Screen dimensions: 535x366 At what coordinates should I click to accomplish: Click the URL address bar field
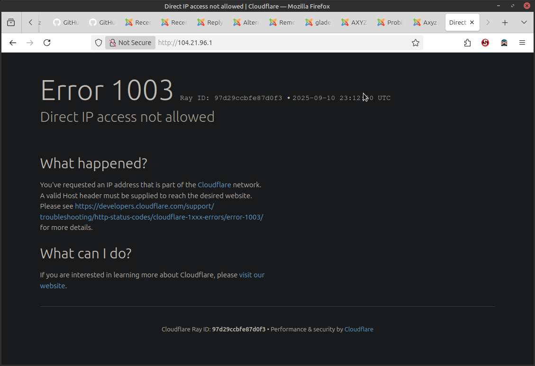(284, 43)
